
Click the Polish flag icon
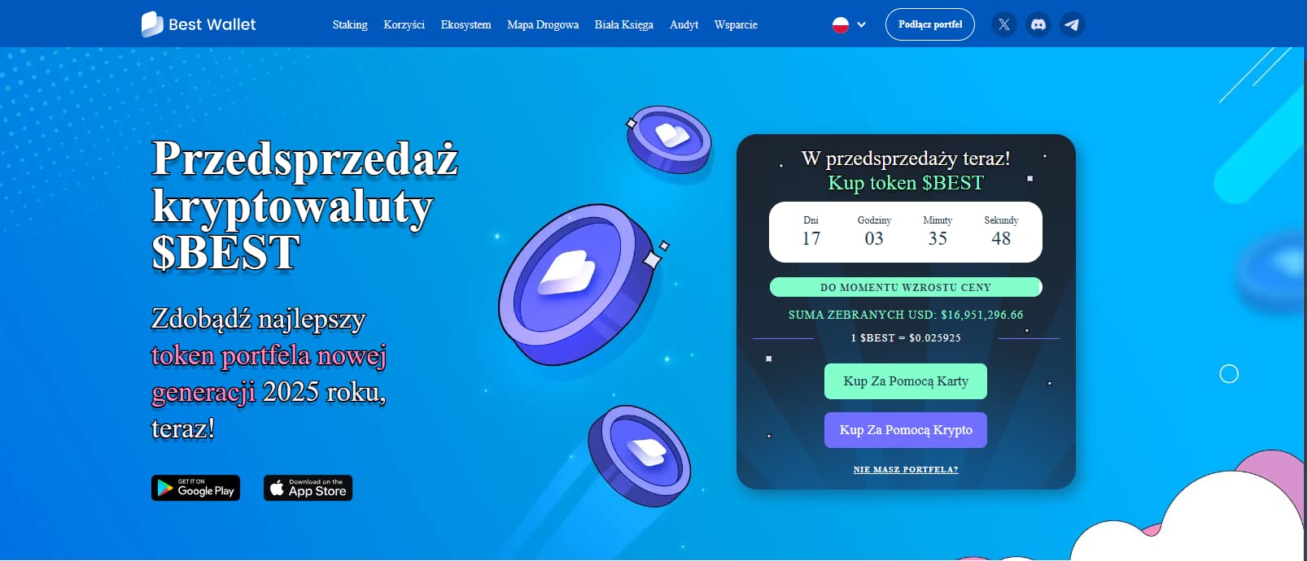tap(841, 24)
